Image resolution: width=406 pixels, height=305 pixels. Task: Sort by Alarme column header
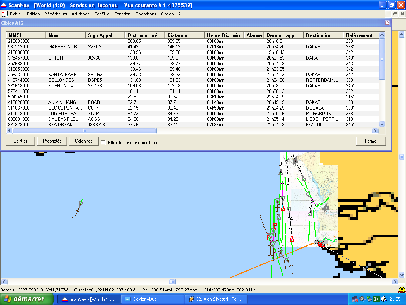pyautogui.click(x=254, y=35)
